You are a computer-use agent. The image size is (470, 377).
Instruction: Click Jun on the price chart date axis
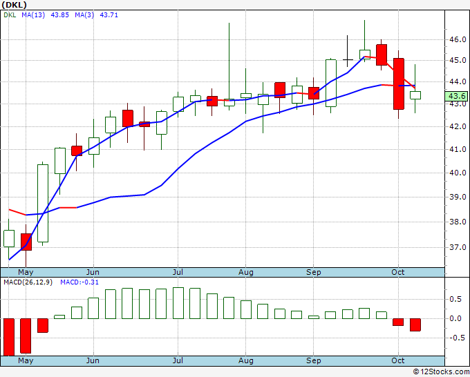click(93, 272)
